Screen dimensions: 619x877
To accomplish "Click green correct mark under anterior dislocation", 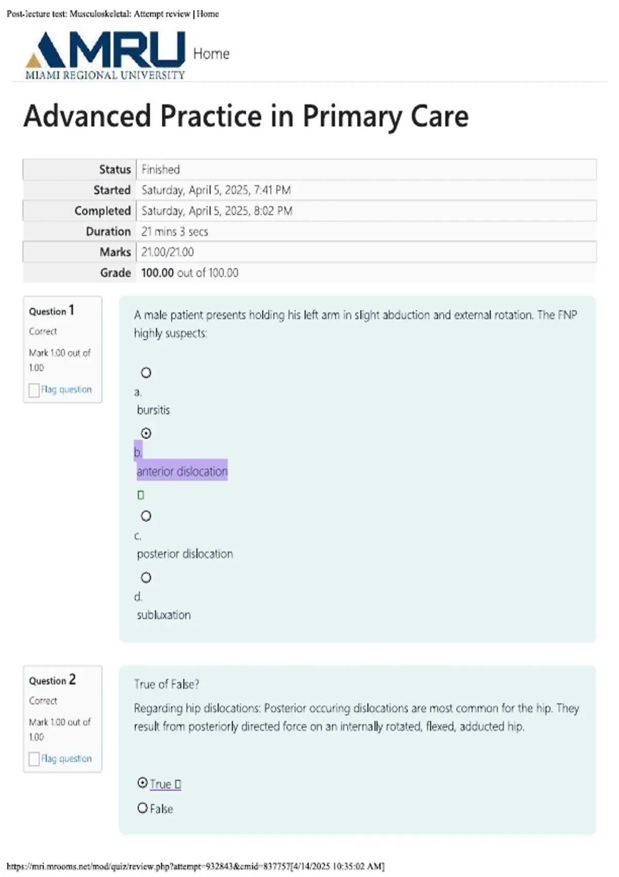I will 141,495.
